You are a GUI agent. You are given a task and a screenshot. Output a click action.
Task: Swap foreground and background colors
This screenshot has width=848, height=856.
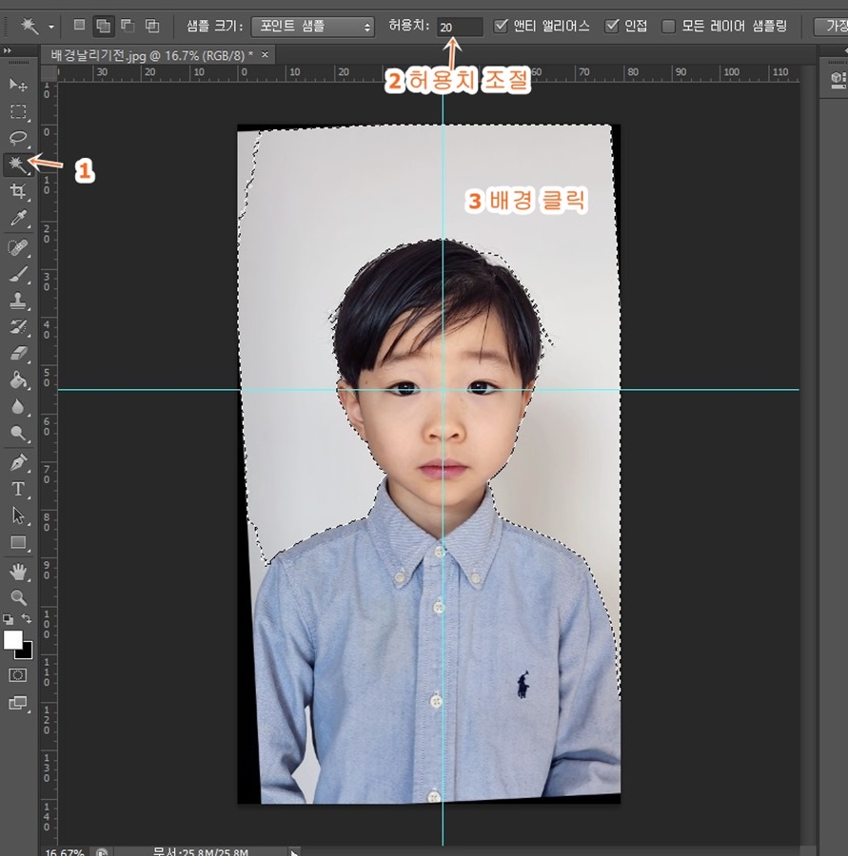(27, 618)
